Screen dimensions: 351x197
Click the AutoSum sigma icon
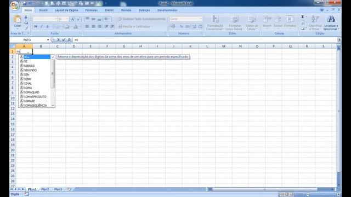click(303, 17)
